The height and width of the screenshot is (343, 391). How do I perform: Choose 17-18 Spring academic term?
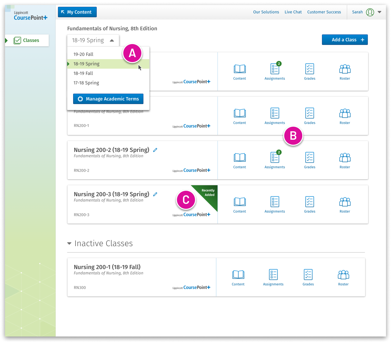(x=86, y=83)
